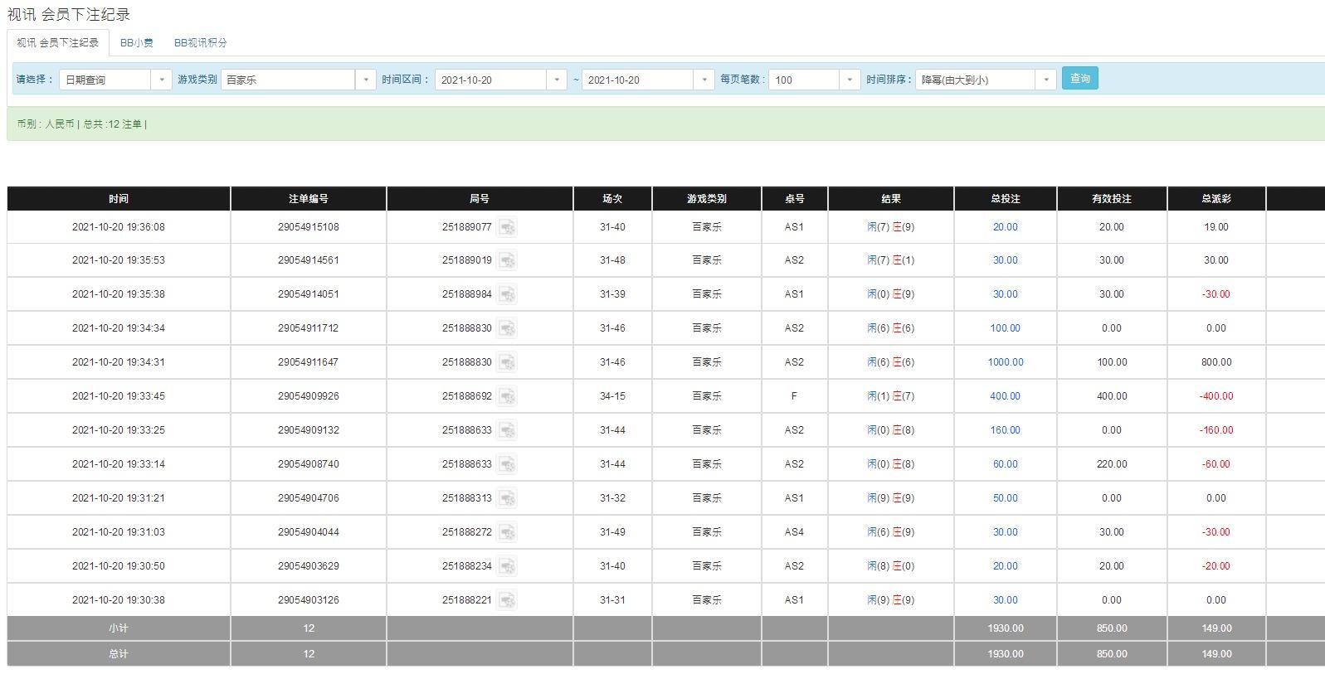1325x674 pixels.
Task: Open round detail icon for bet 29054911647
Action: [506, 362]
